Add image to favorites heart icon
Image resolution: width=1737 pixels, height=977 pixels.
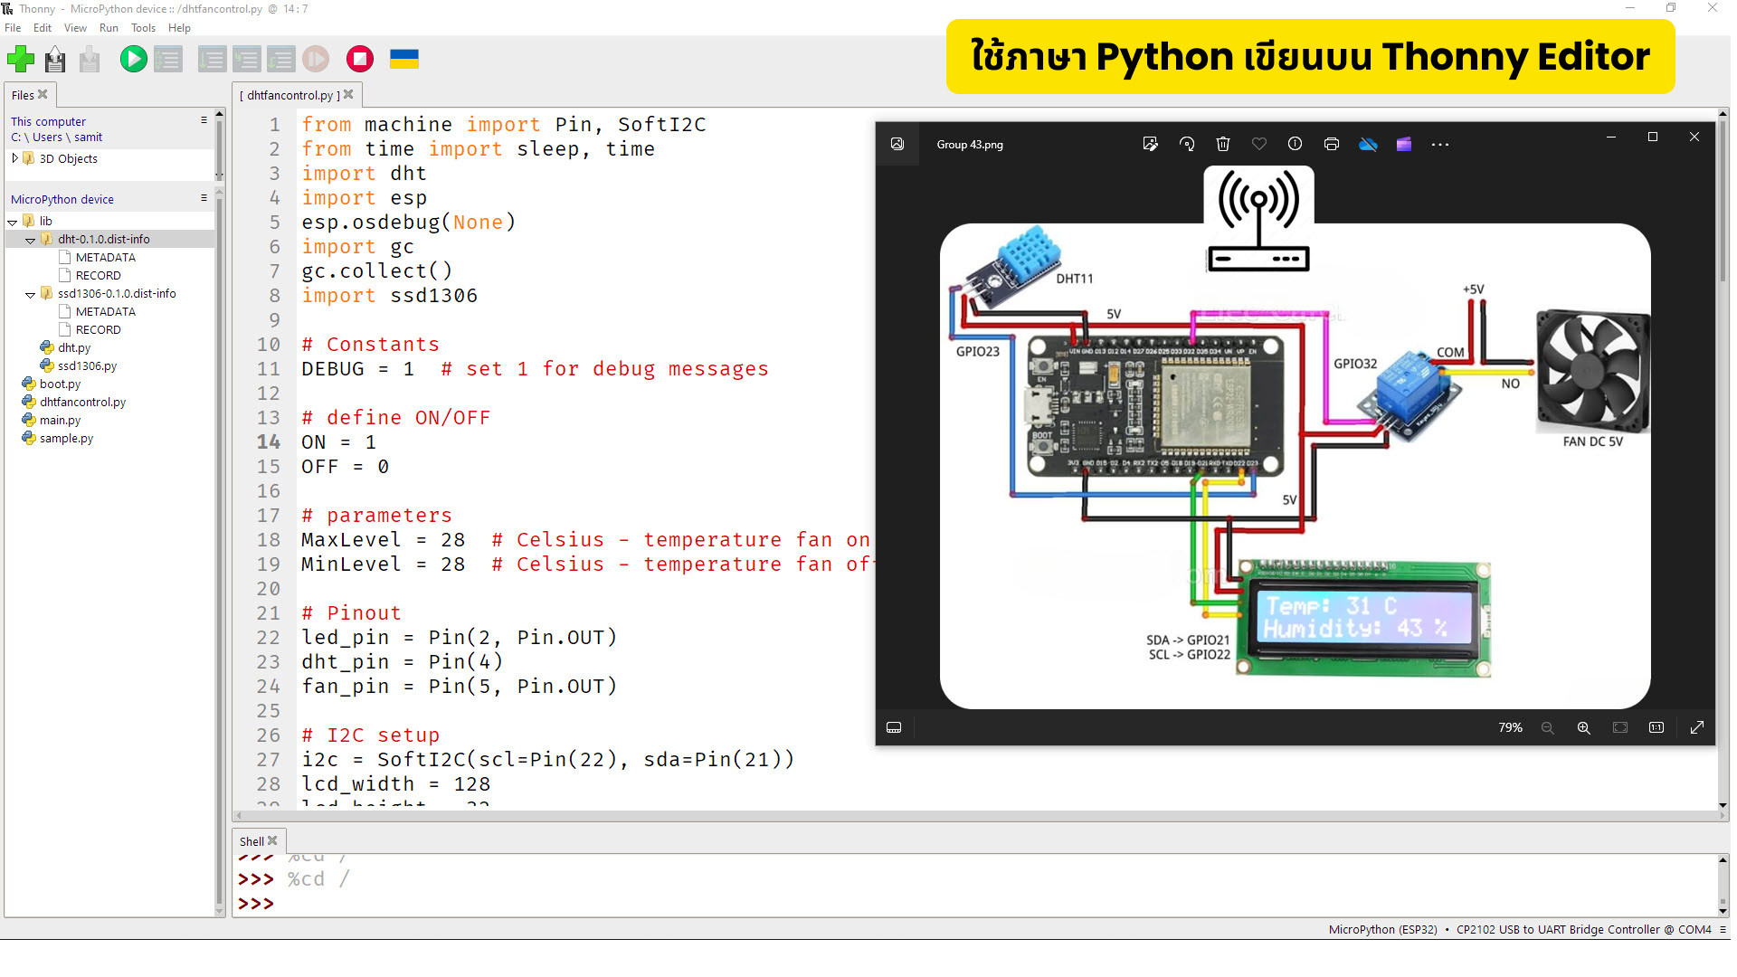[x=1259, y=144]
